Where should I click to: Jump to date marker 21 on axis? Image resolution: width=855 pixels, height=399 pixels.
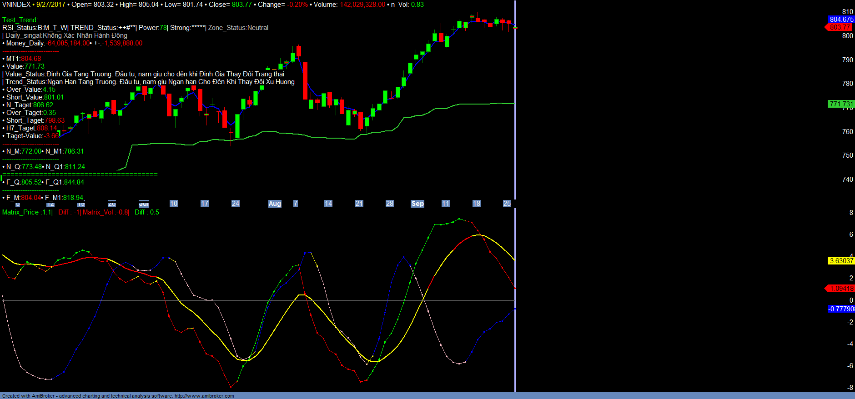(359, 204)
